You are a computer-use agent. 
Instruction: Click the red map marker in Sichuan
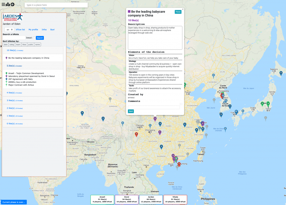pyautogui.click(x=136, y=134)
